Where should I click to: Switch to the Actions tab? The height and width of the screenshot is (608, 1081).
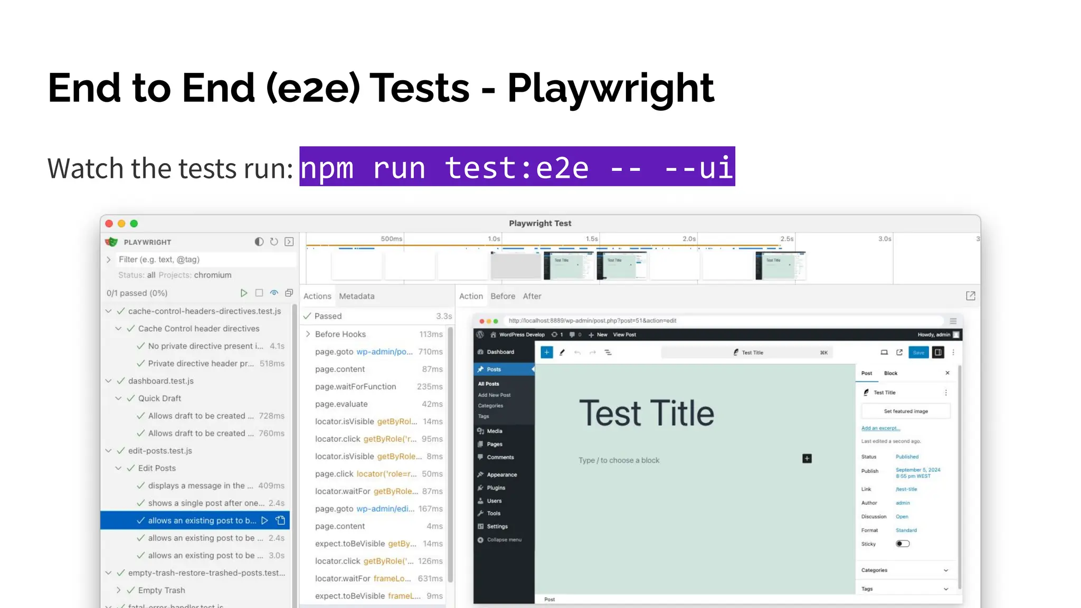click(317, 296)
